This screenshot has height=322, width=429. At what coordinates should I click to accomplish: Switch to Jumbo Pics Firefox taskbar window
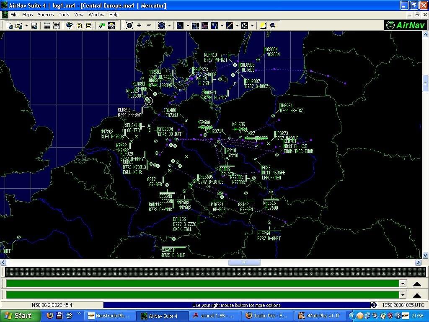(x=268, y=316)
